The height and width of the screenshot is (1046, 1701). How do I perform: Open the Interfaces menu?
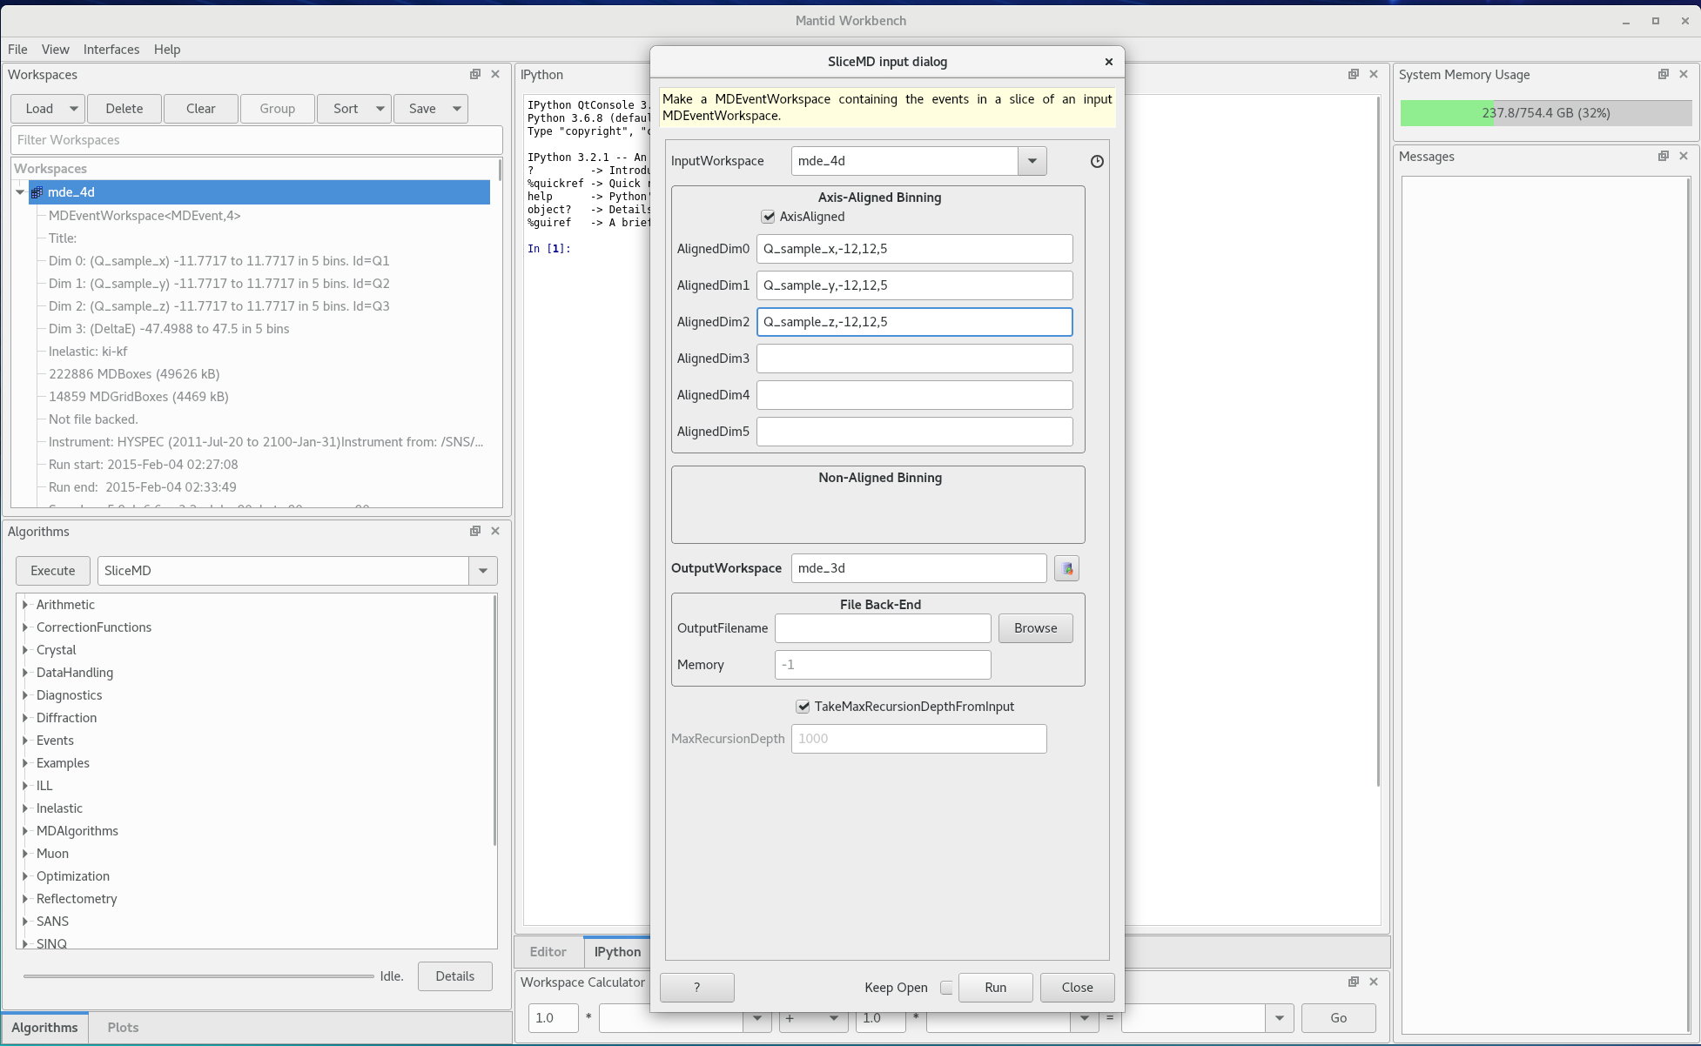tap(111, 50)
